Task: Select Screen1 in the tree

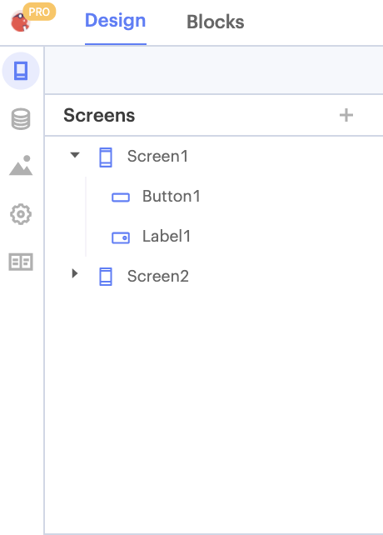Action: pos(157,157)
